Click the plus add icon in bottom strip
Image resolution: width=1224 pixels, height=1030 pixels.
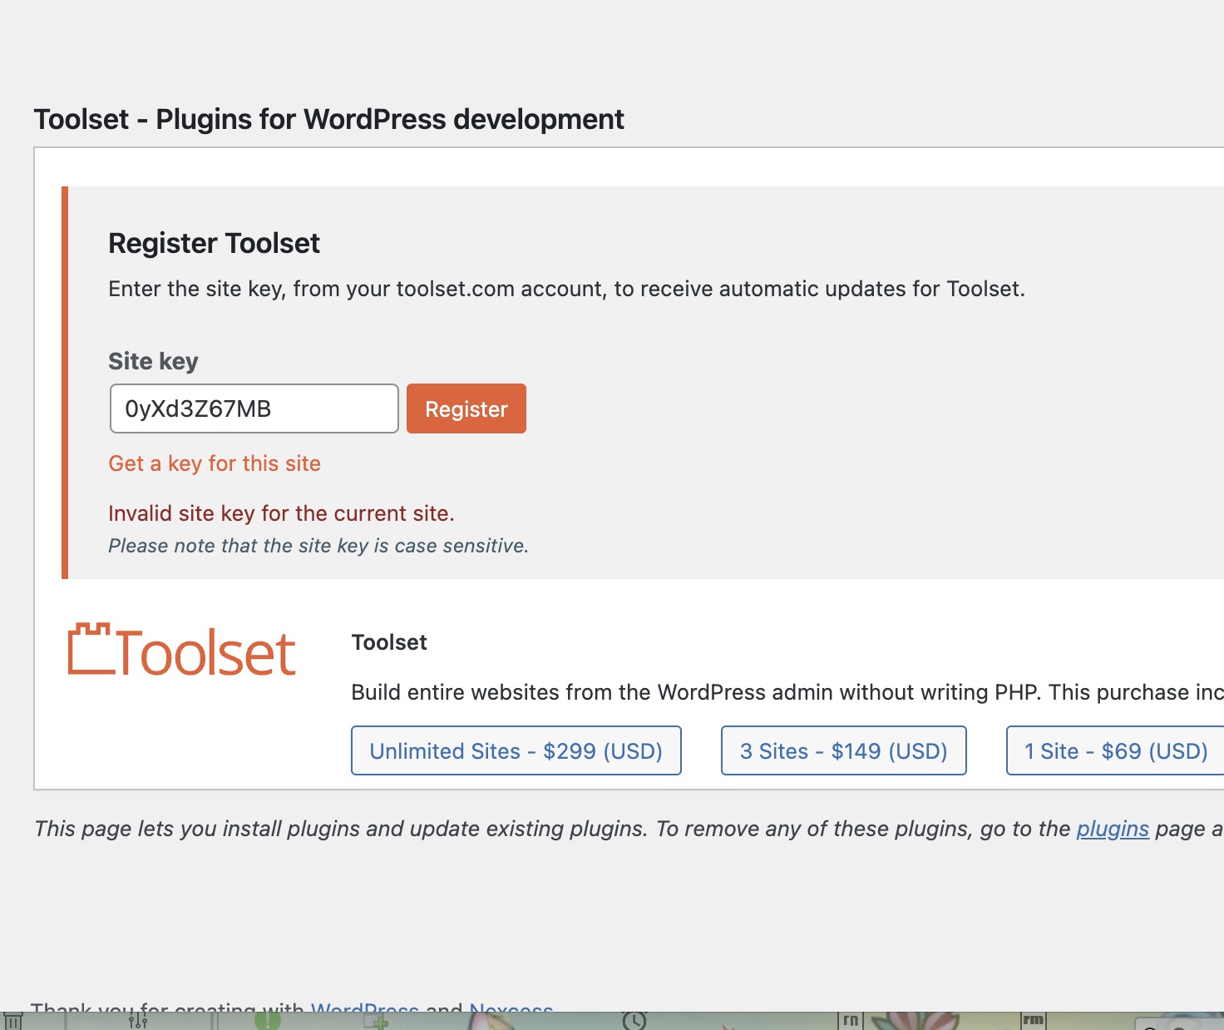(x=377, y=1021)
